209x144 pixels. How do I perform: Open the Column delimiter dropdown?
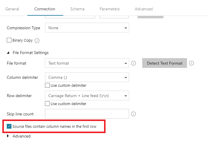(x=87, y=77)
